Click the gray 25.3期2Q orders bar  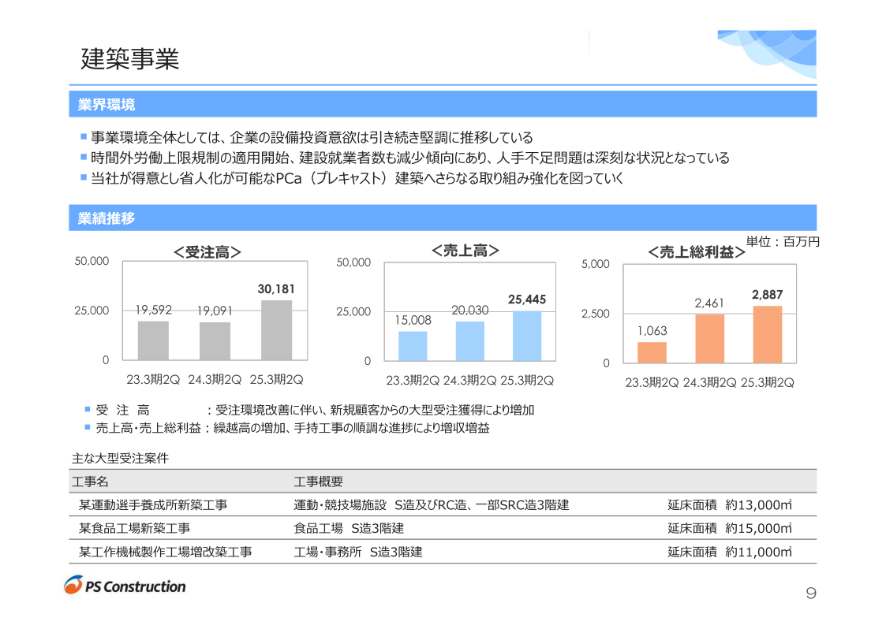276,330
